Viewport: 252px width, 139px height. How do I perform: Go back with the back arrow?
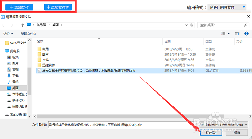4,25
